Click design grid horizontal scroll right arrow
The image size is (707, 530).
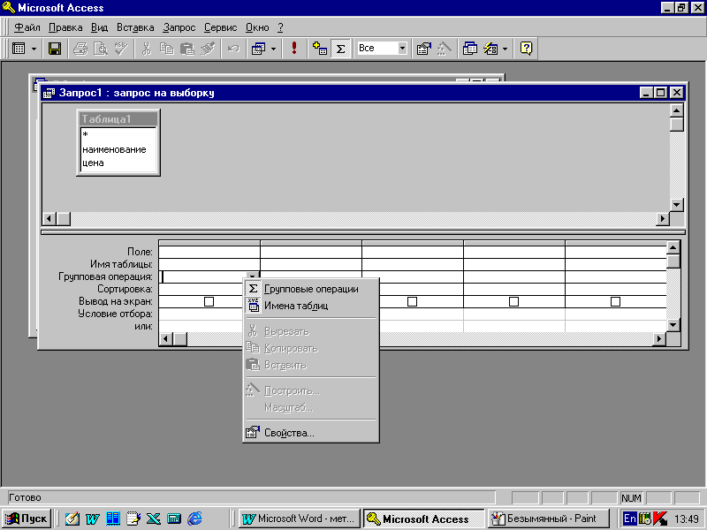(x=659, y=338)
